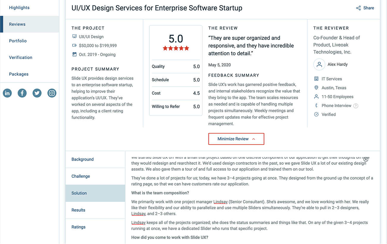The image size is (387, 244).
Task: Click the location pin icon beside Austin, Texas
Action: click(316, 88)
